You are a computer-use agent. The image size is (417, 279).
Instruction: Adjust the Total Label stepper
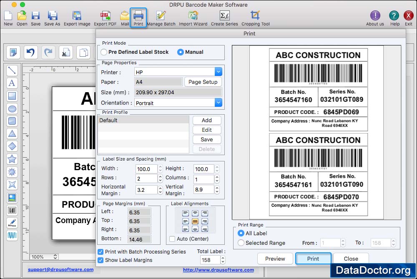point(223,260)
